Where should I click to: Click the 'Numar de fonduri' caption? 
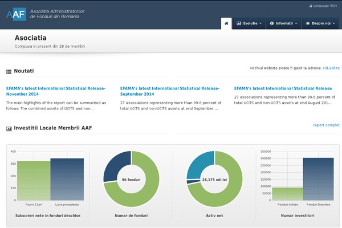131,215
